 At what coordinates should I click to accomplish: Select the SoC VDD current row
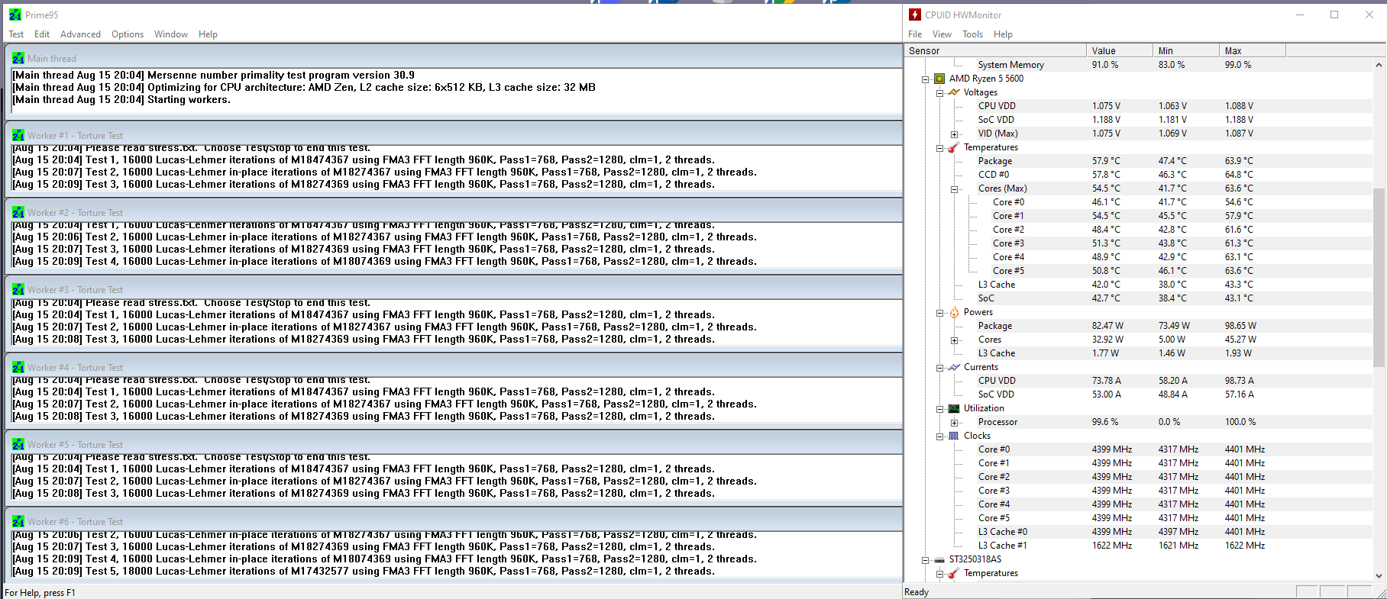point(1138,395)
